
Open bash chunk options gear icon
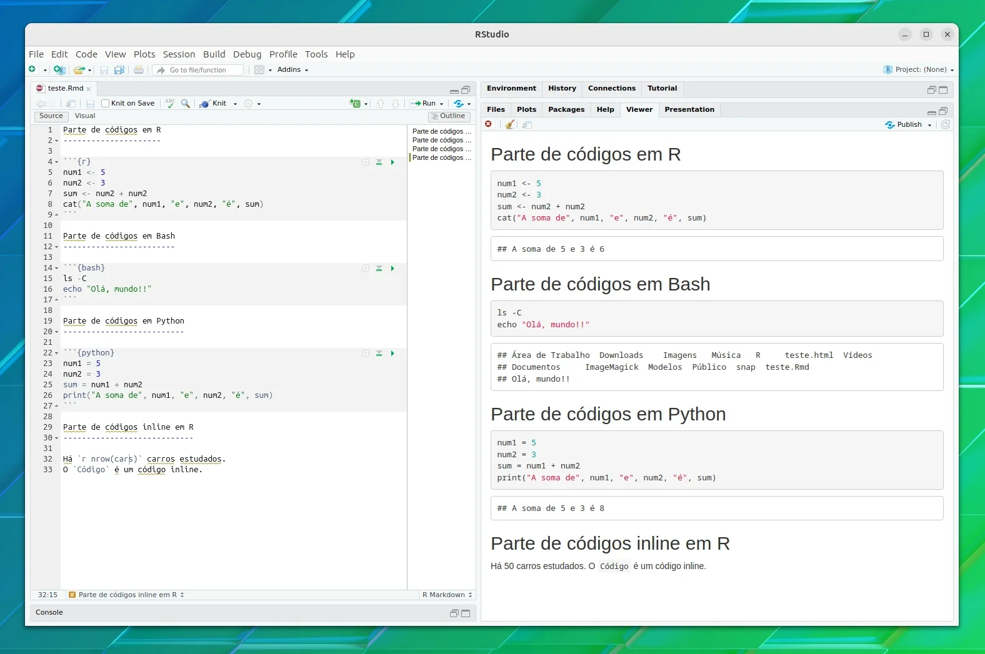(x=366, y=269)
